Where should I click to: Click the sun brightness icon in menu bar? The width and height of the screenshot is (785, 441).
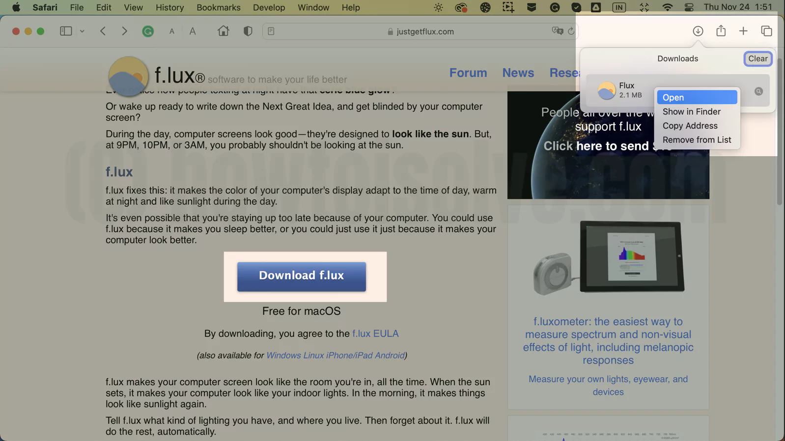point(438,7)
